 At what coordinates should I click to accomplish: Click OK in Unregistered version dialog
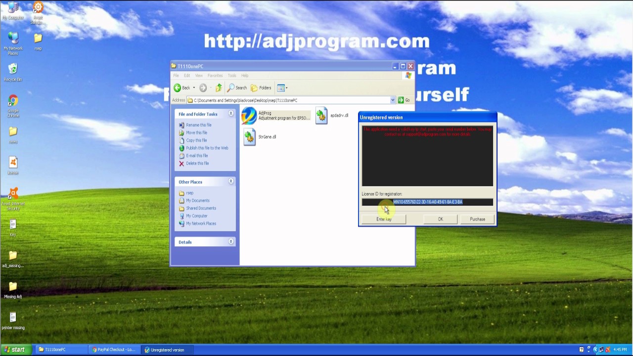coord(440,219)
